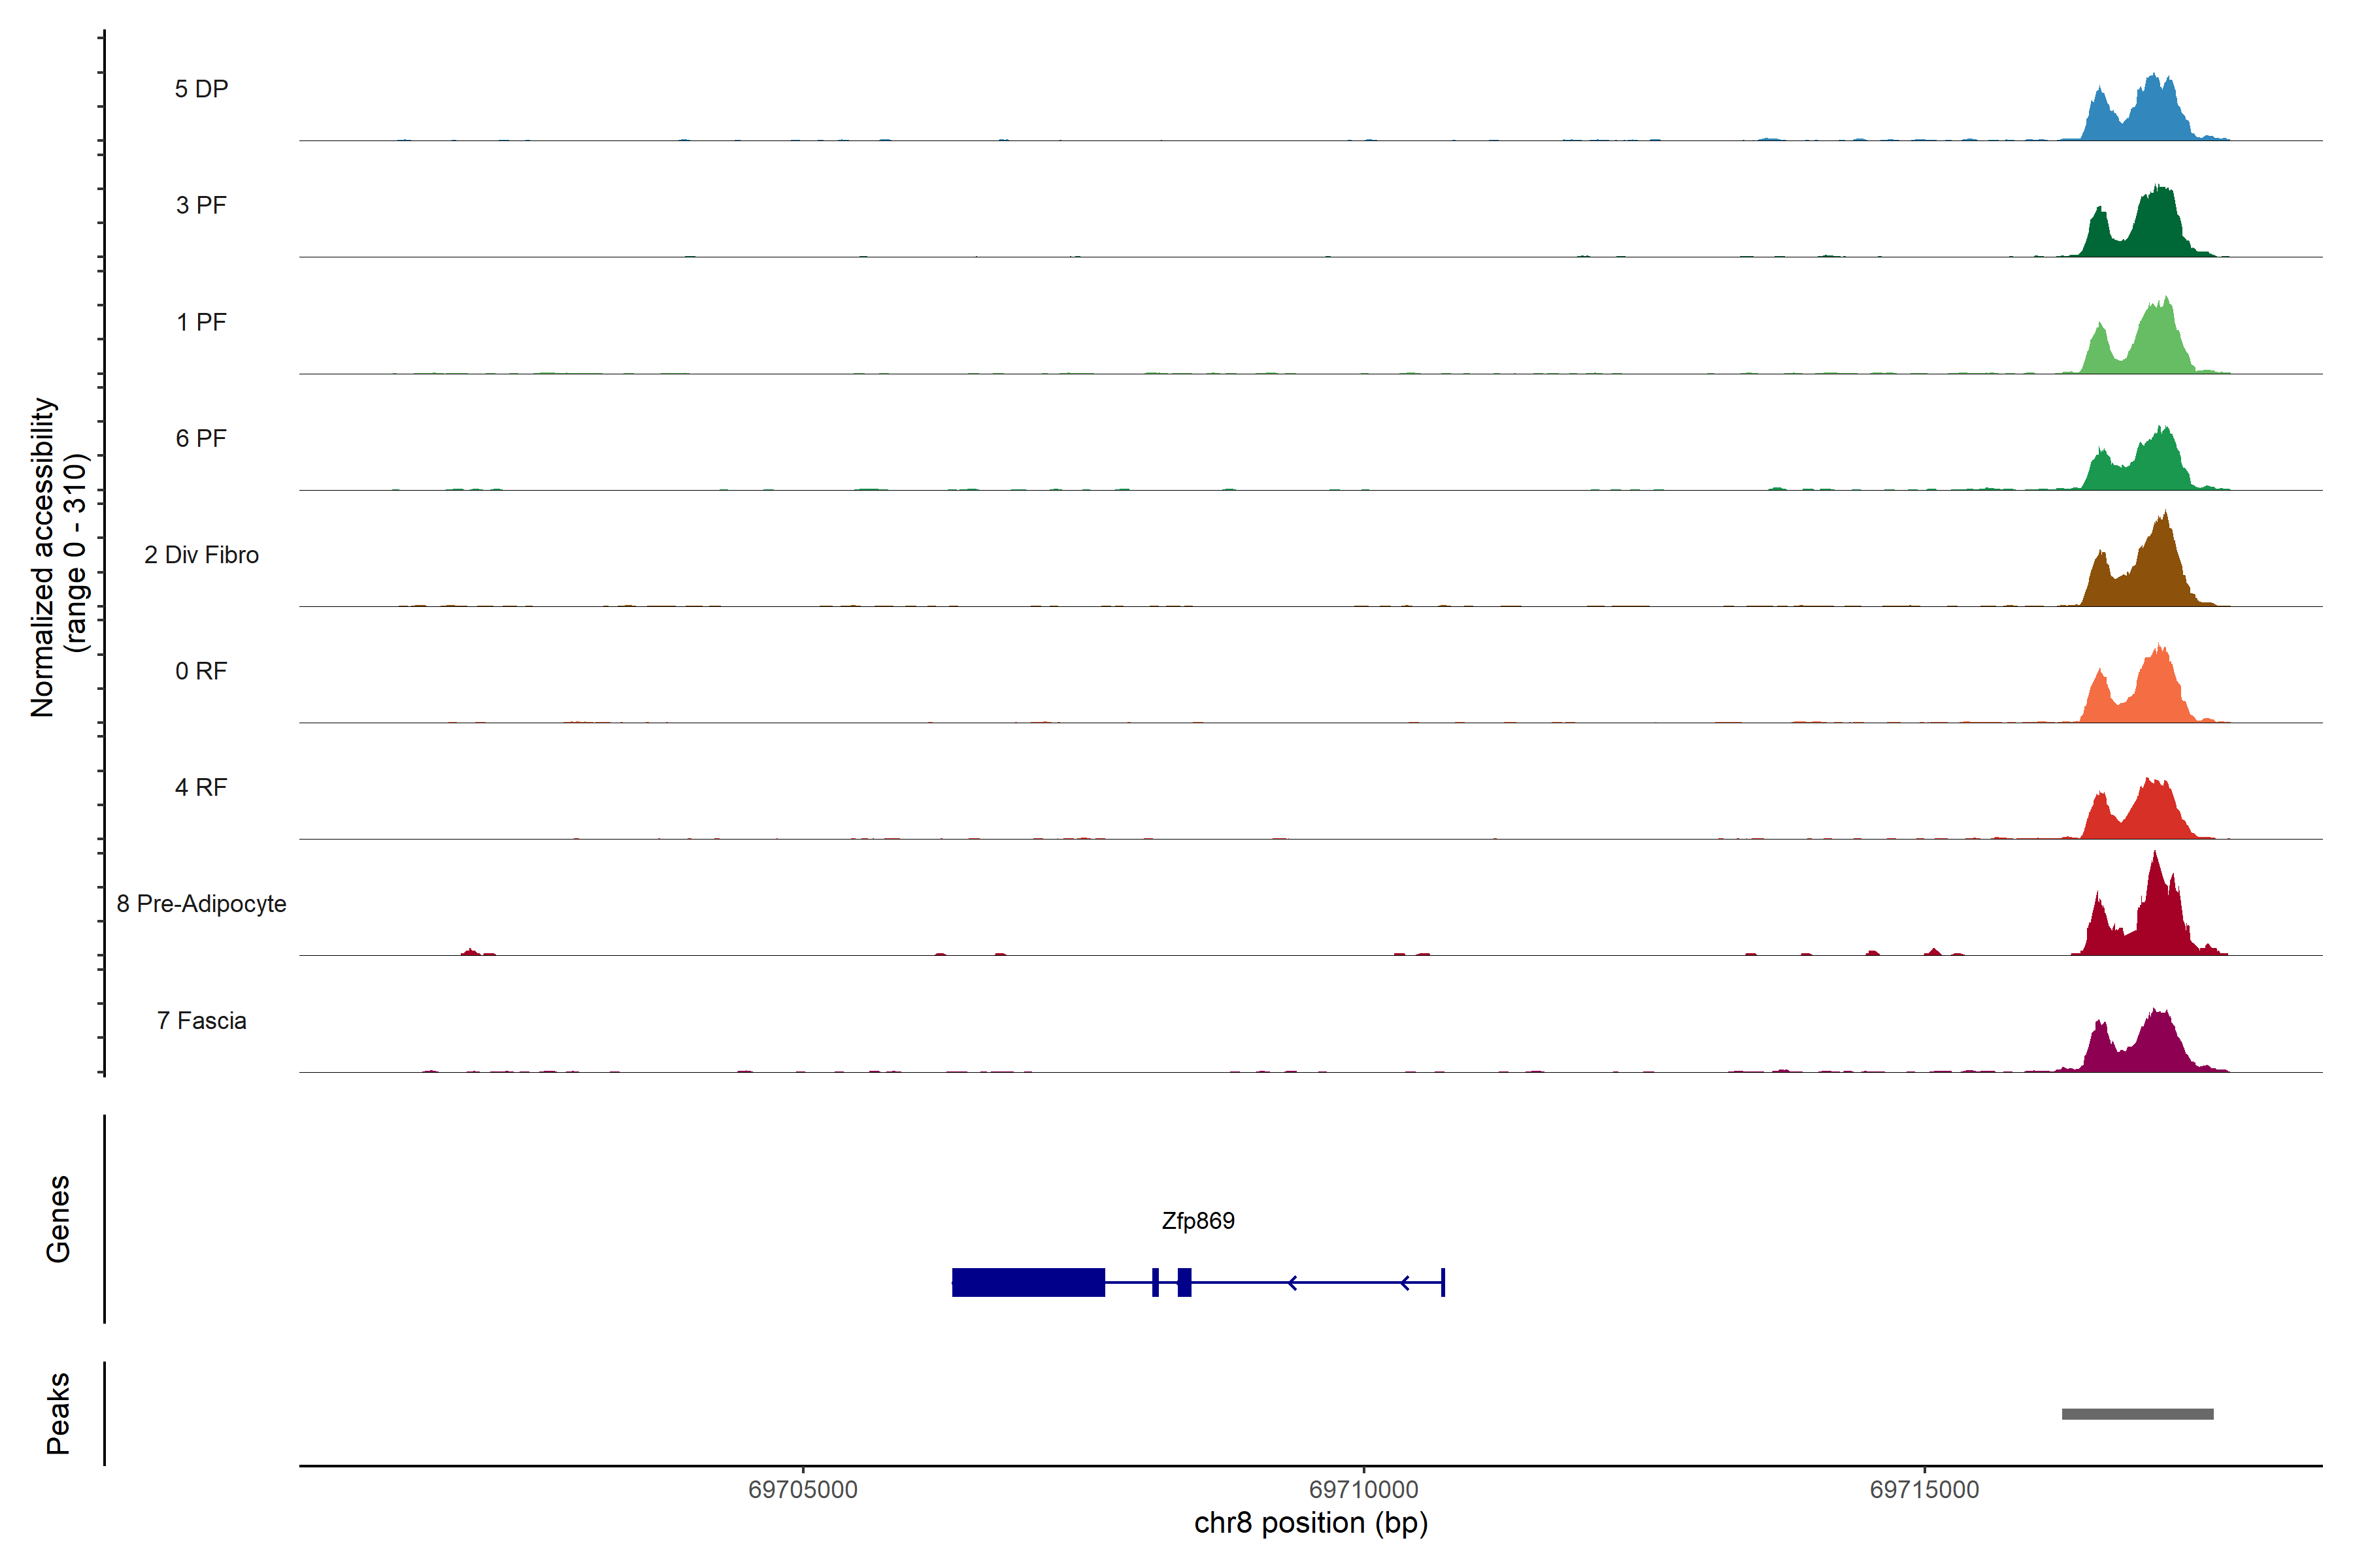Click the gray peak region bar
This screenshot has width=2353, height=1568.
click(2137, 1414)
